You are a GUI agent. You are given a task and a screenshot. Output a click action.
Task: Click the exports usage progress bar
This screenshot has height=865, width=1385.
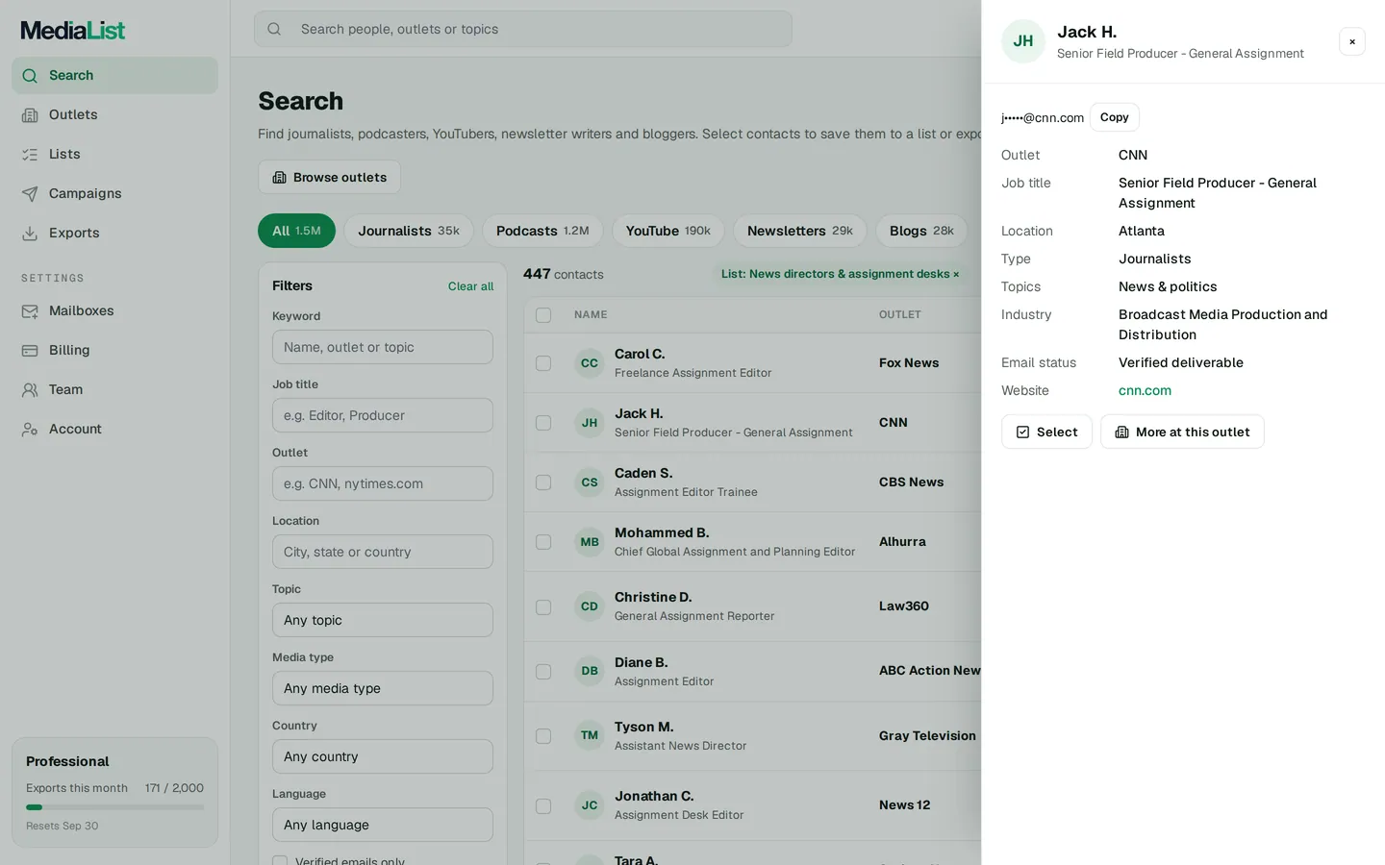114,807
